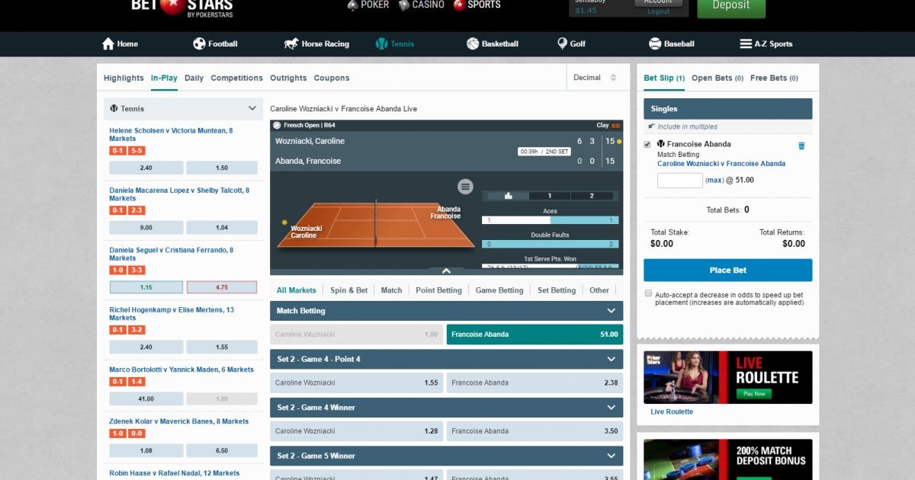Collapse the Tennis sidebar section
This screenshot has width=915, height=480.
tap(252, 108)
